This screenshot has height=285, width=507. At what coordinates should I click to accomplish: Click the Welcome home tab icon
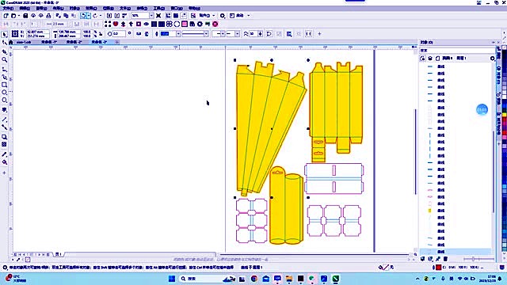tap(10, 42)
